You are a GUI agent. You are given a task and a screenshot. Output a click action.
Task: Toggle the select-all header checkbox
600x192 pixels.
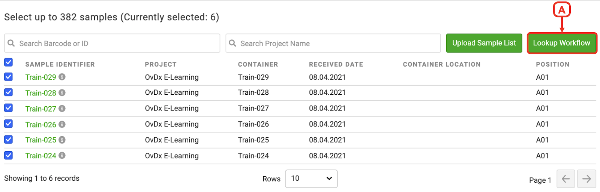[x=9, y=62]
